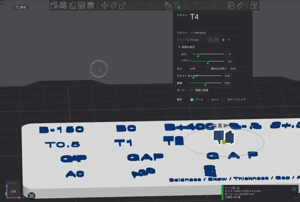Image resolution: width=300 pixels, height=202 pixels.
Task: Click the テキストギャップ slider
Action: point(205,76)
